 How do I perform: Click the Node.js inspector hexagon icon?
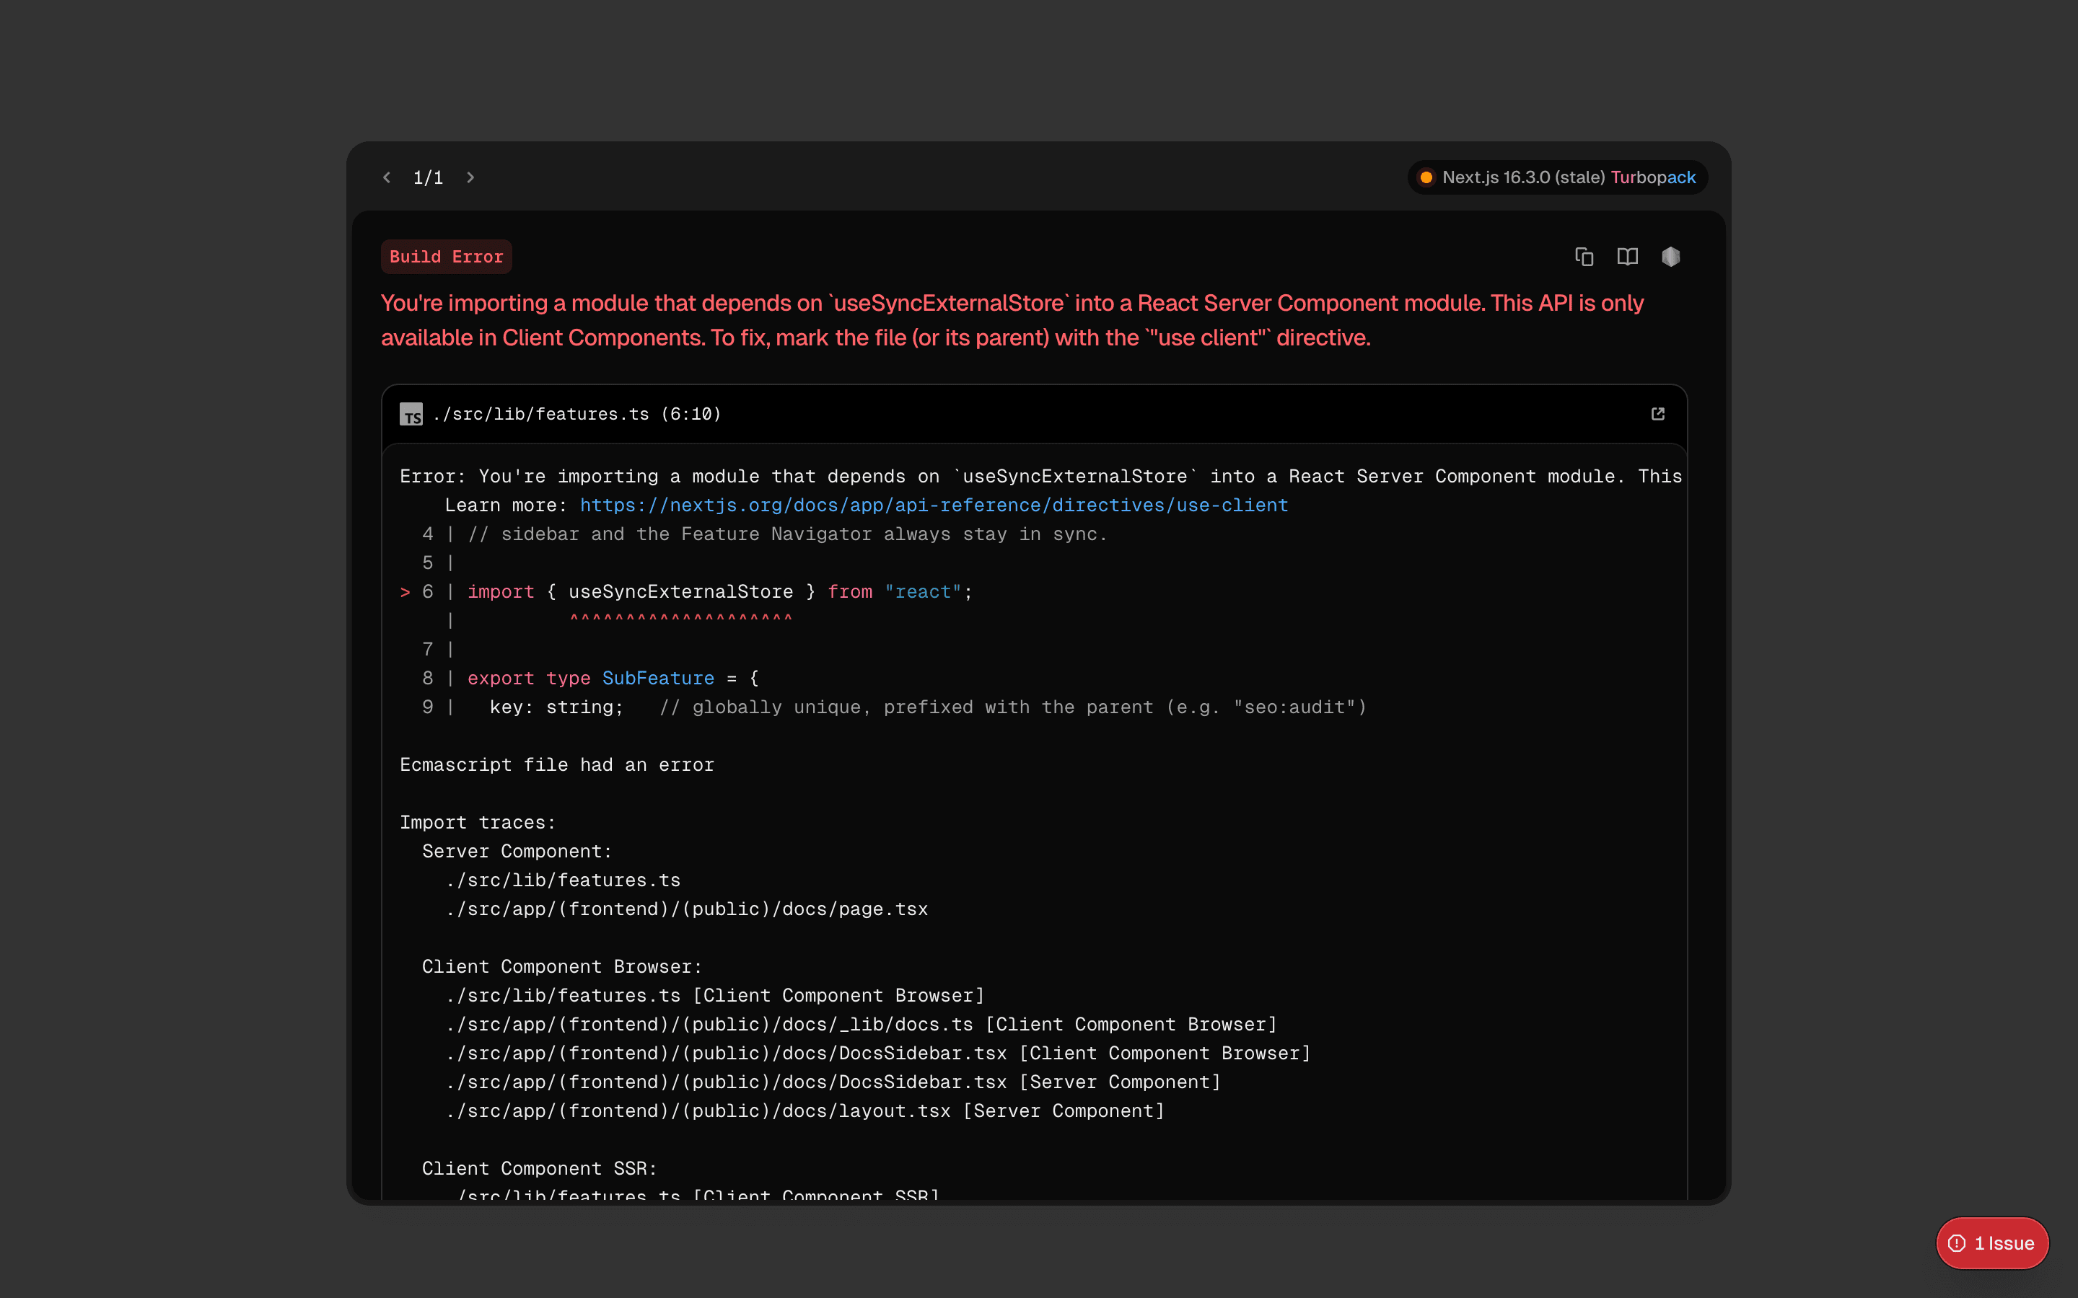coord(1670,257)
